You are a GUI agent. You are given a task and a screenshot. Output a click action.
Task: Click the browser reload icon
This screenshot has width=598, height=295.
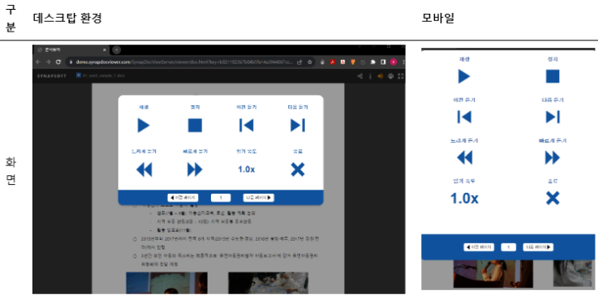(x=58, y=62)
